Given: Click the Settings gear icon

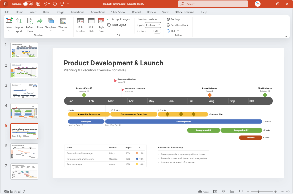Looking at the screenshot, I should point(168,19).
